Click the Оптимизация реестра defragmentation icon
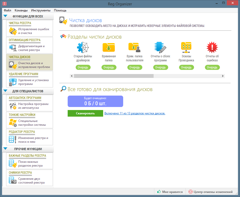Screen dimensions: 240x197 pos(13,48)
